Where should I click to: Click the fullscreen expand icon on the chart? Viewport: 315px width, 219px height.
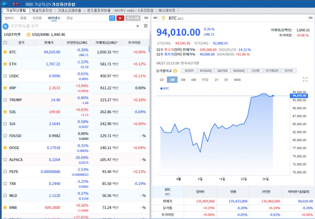[x=305, y=80]
